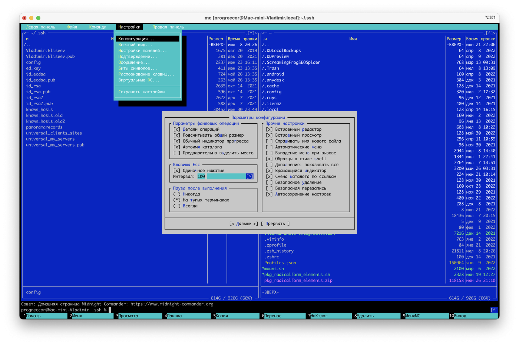Select 'Profiles.json' in right panel
This screenshot has height=345, width=519.
[x=280, y=263]
